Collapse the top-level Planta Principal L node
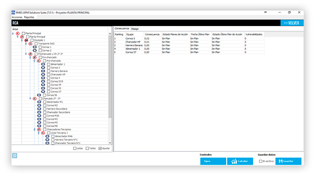The height and width of the screenshot is (176, 317). coord(13,34)
